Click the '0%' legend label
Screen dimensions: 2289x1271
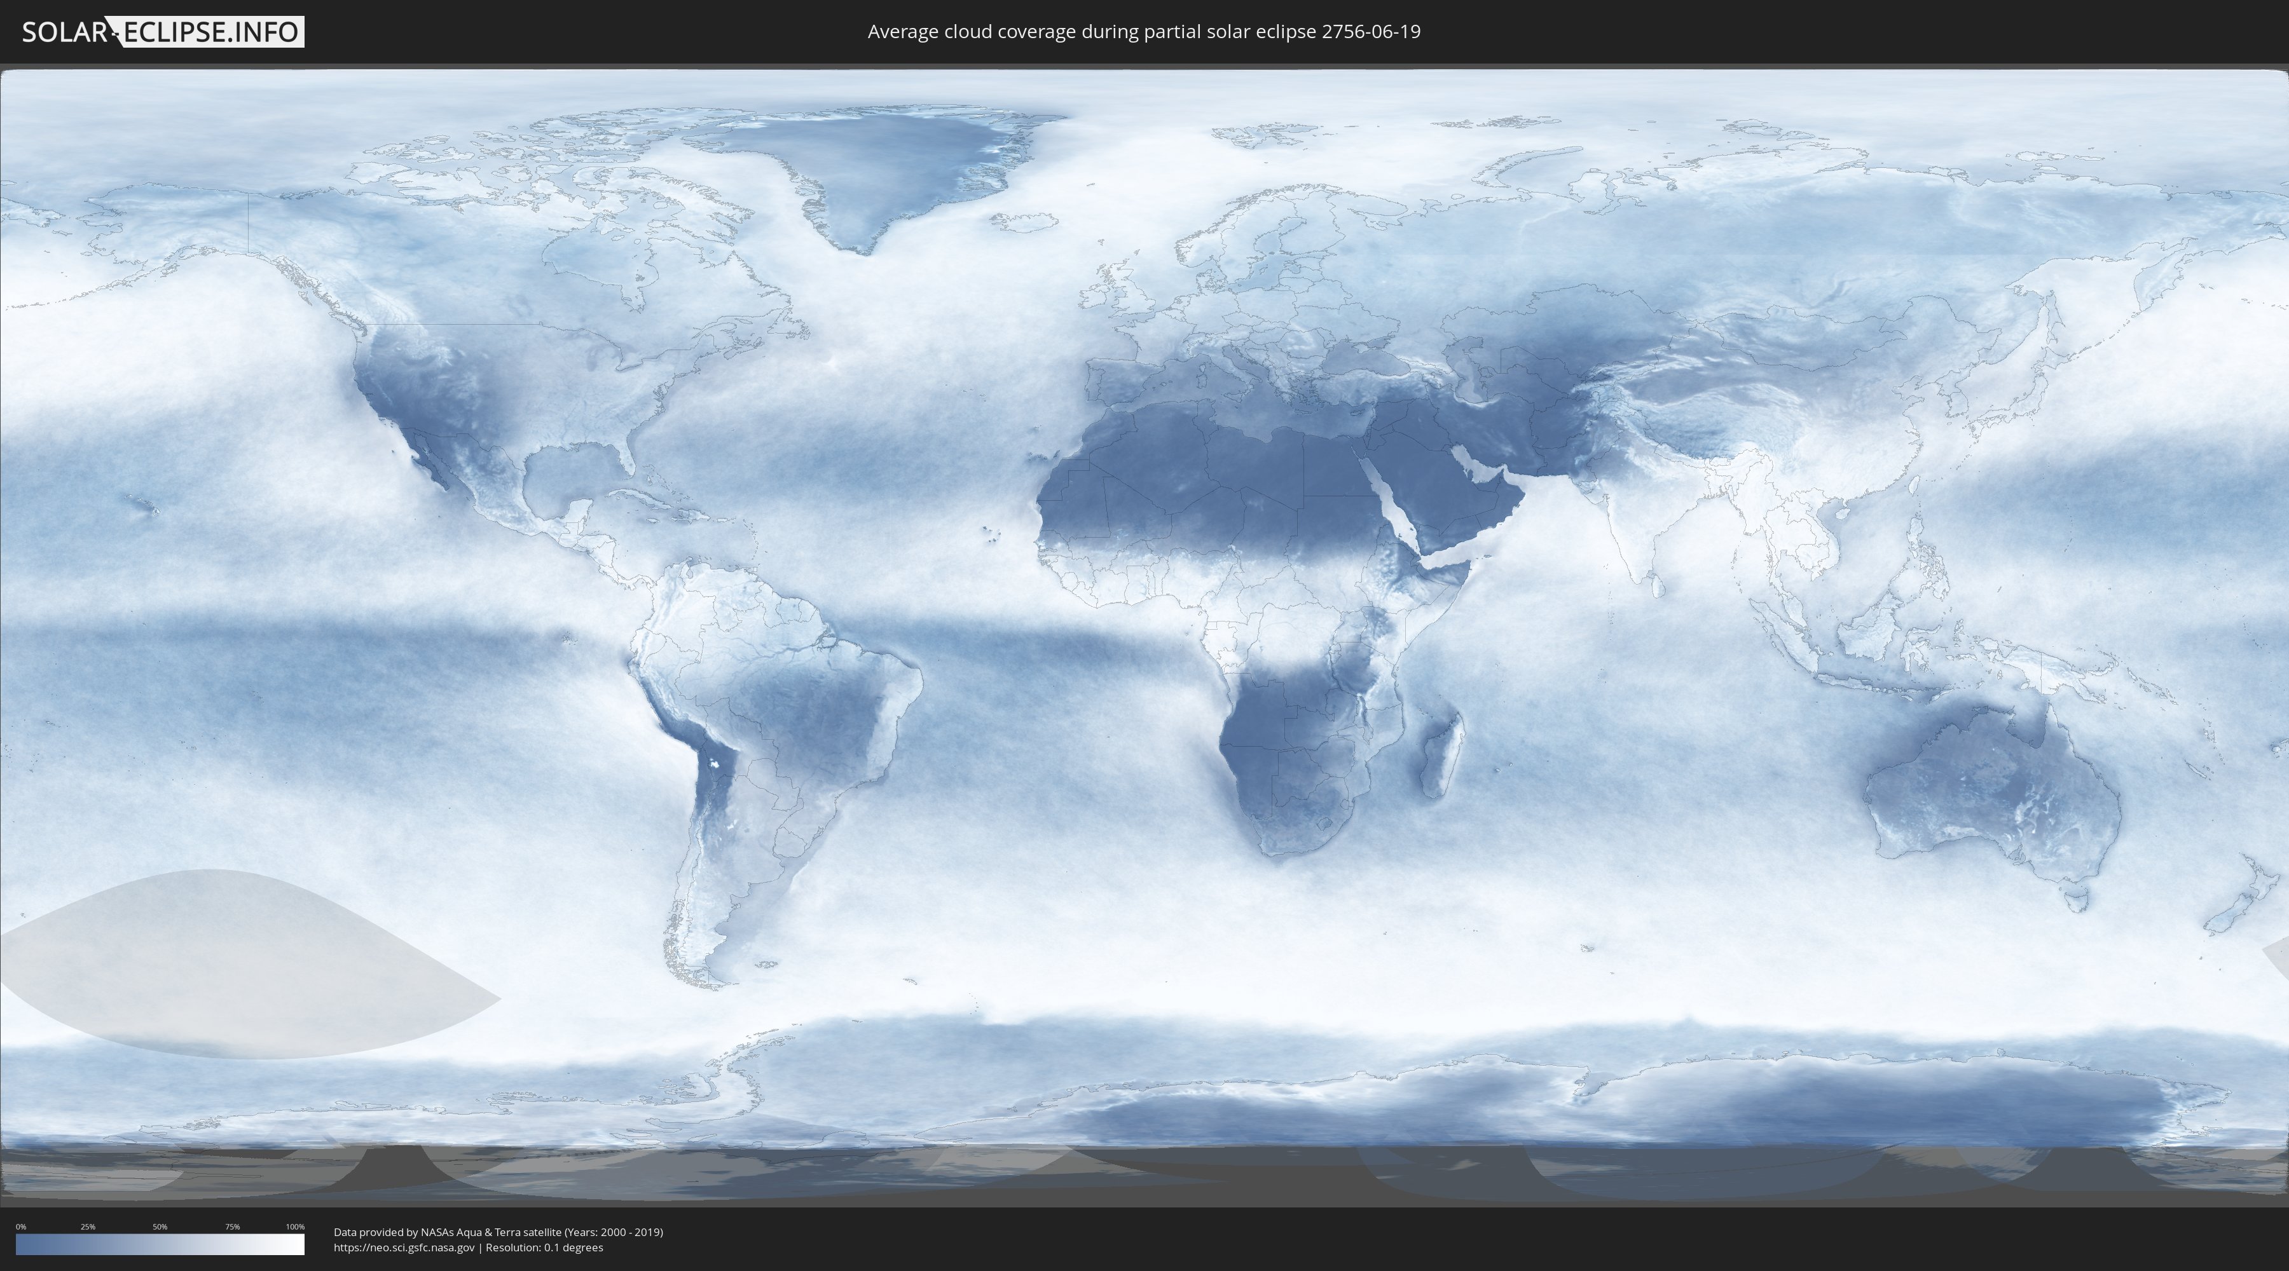[x=20, y=1227]
